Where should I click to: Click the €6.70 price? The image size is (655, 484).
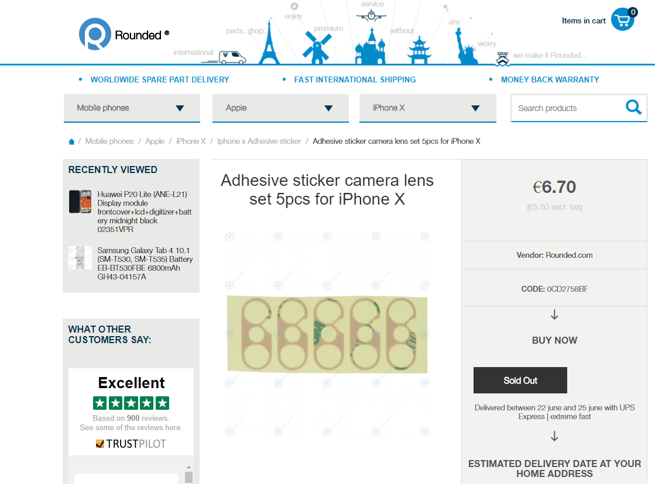point(554,187)
